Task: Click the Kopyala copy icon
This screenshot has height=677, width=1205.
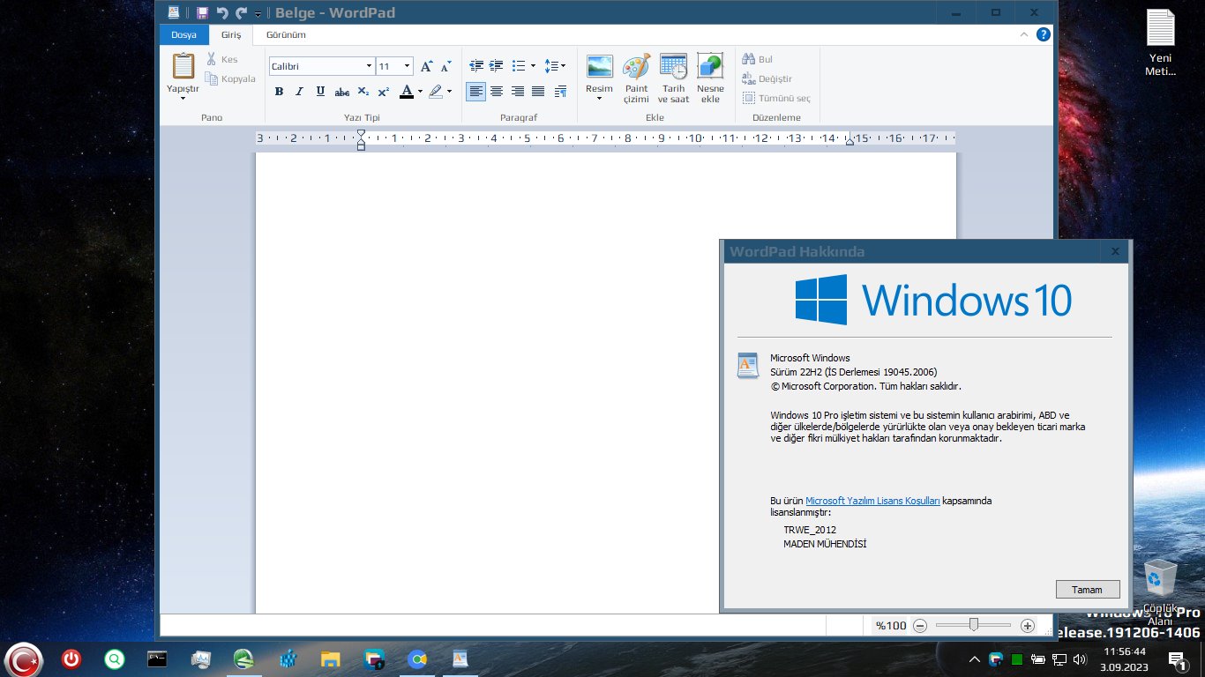Action: [x=212, y=78]
